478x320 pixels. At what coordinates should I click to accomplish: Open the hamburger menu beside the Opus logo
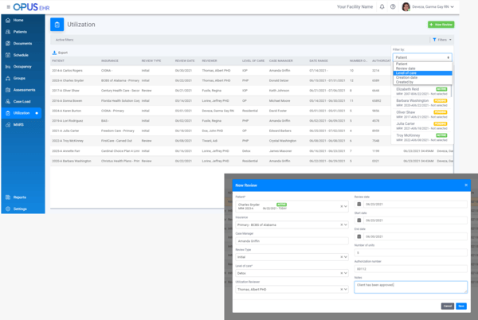click(8, 7)
